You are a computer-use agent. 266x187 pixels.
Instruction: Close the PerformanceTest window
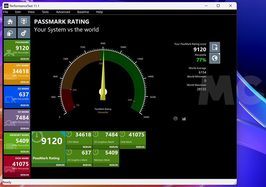pos(230,6)
